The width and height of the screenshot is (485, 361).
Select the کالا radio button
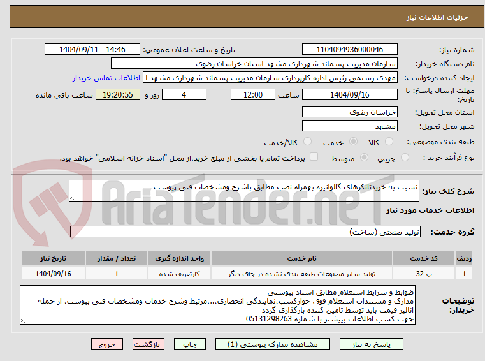coord(389,142)
